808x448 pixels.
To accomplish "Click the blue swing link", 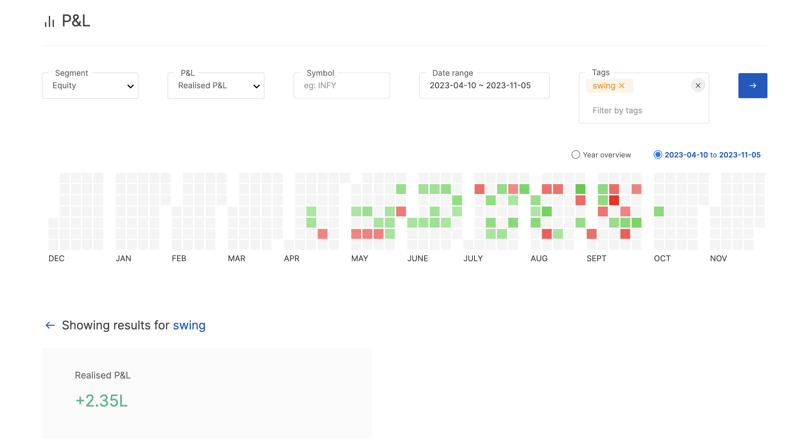I will [189, 325].
